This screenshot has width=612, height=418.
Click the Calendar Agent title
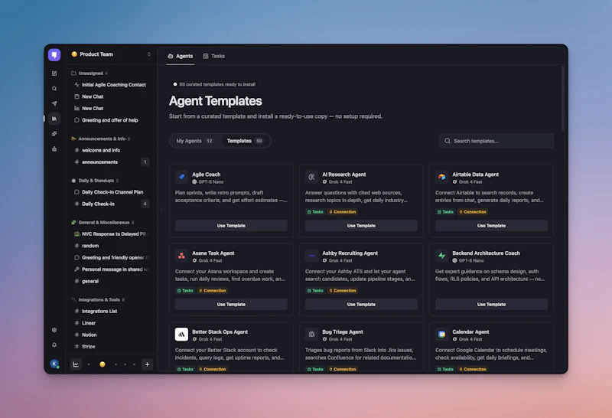(x=470, y=331)
